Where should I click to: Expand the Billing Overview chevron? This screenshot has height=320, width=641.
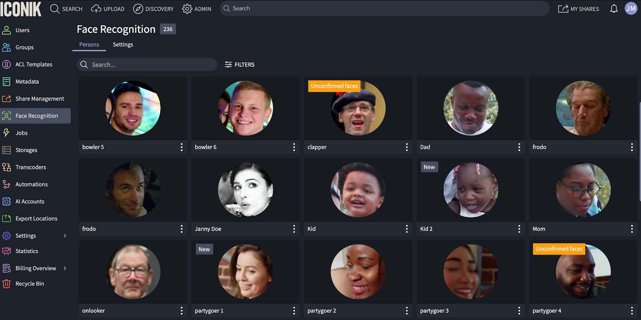pyautogui.click(x=65, y=268)
